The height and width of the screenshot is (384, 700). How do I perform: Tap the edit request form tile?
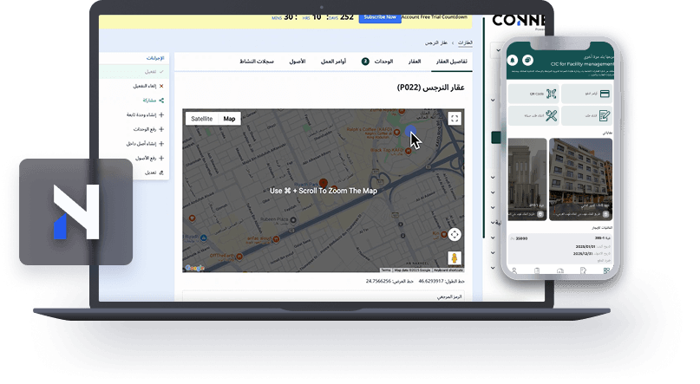(x=586, y=115)
